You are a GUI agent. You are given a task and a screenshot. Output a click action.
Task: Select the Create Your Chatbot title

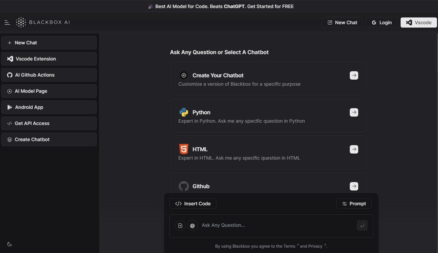pyautogui.click(x=218, y=75)
